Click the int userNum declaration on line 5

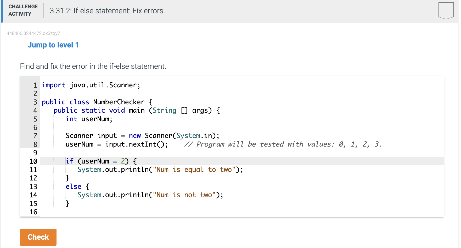89,119
